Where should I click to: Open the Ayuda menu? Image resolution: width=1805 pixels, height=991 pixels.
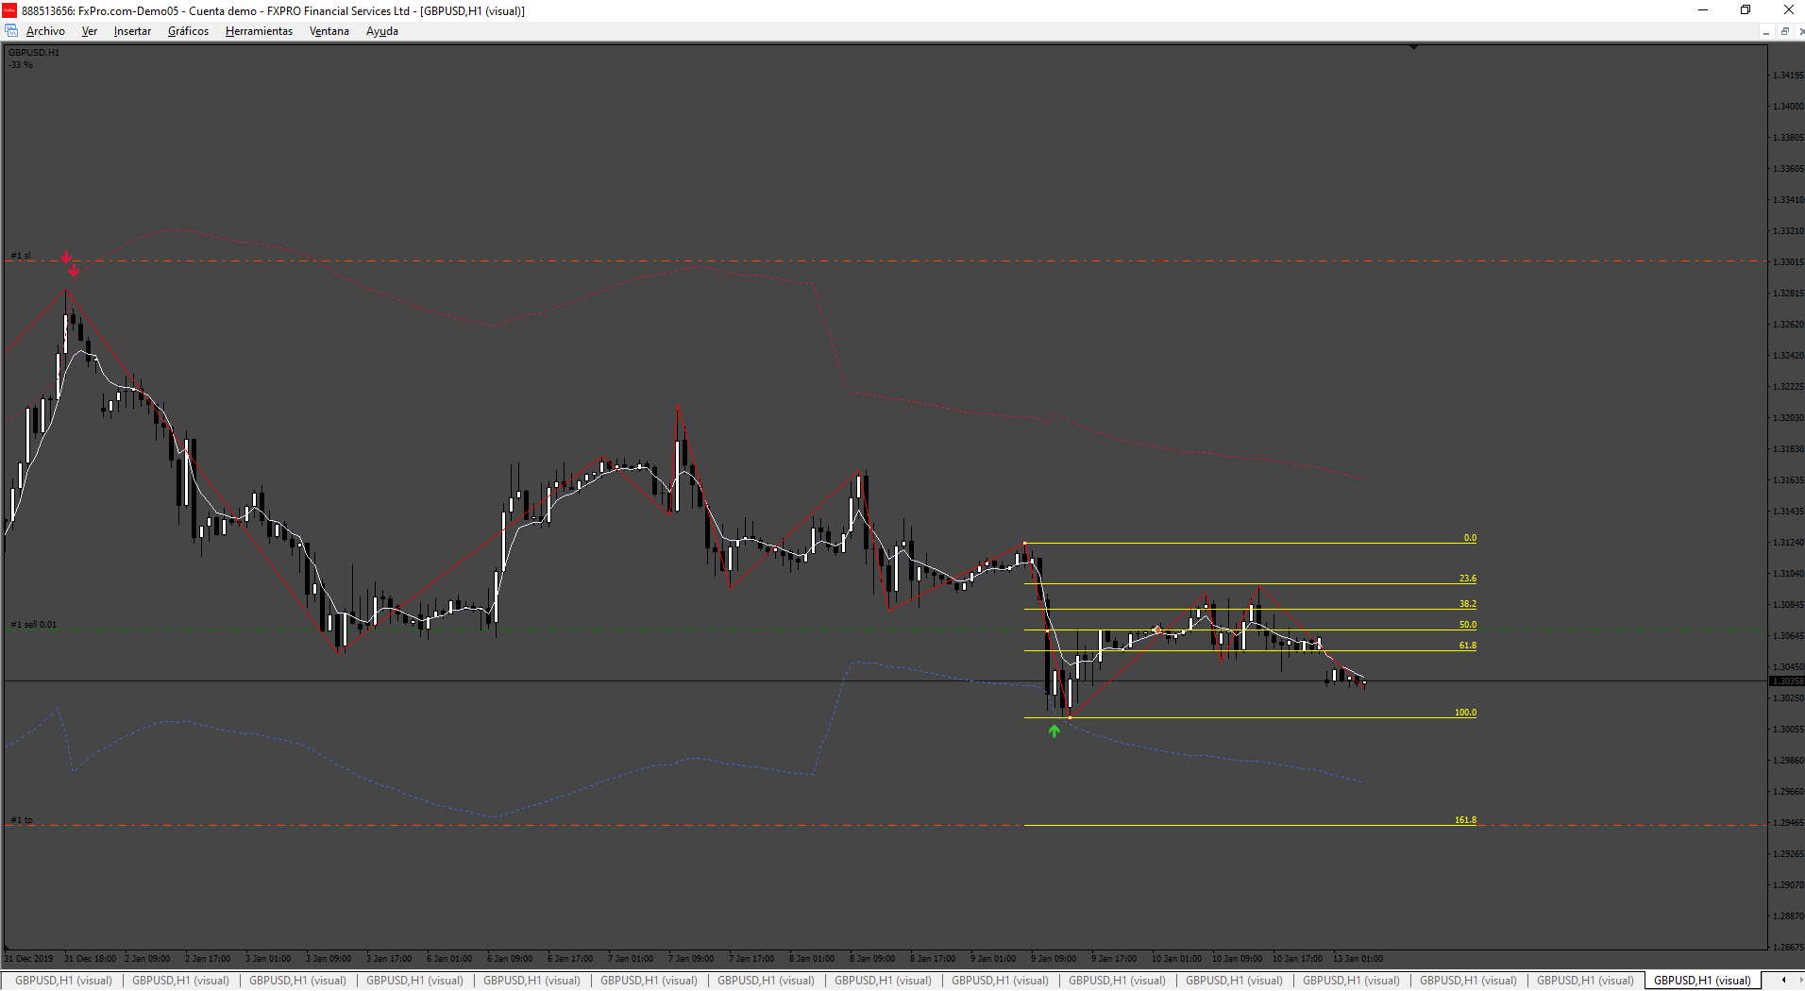(x=381, y=31)
